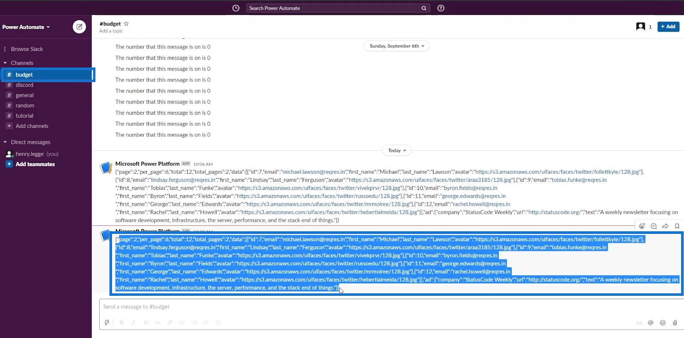The image size is (684, 338).
Task: Click the #budget channel title
Action: (x=110, y=24)
